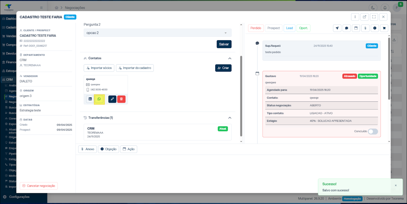Click the paperclip icon in timeline toolbar
Viewport: 407px width, 204px height.
coord(365,28)
